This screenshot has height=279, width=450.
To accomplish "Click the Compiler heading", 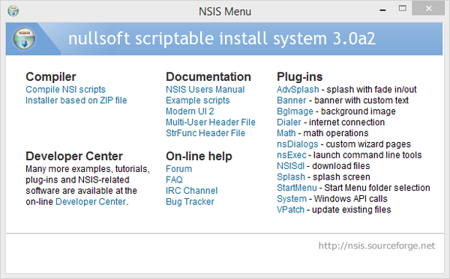I will coord(51,77).
